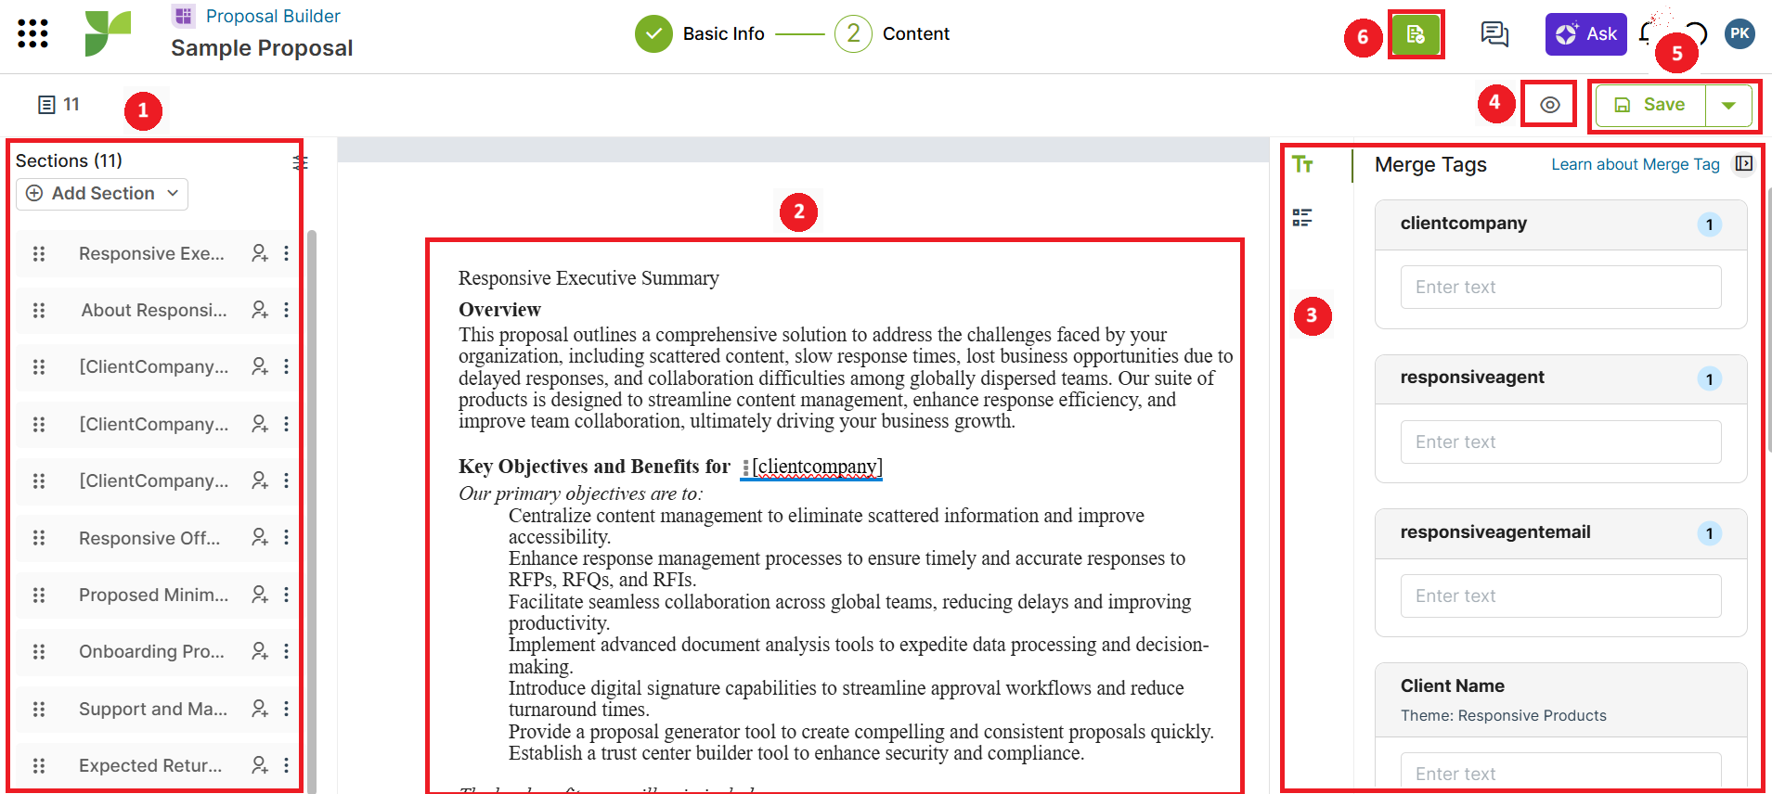Select the Responsive Off... section
Image resolution: width=1772 pixels, height=794 pixels.
(x=149, y=538)
